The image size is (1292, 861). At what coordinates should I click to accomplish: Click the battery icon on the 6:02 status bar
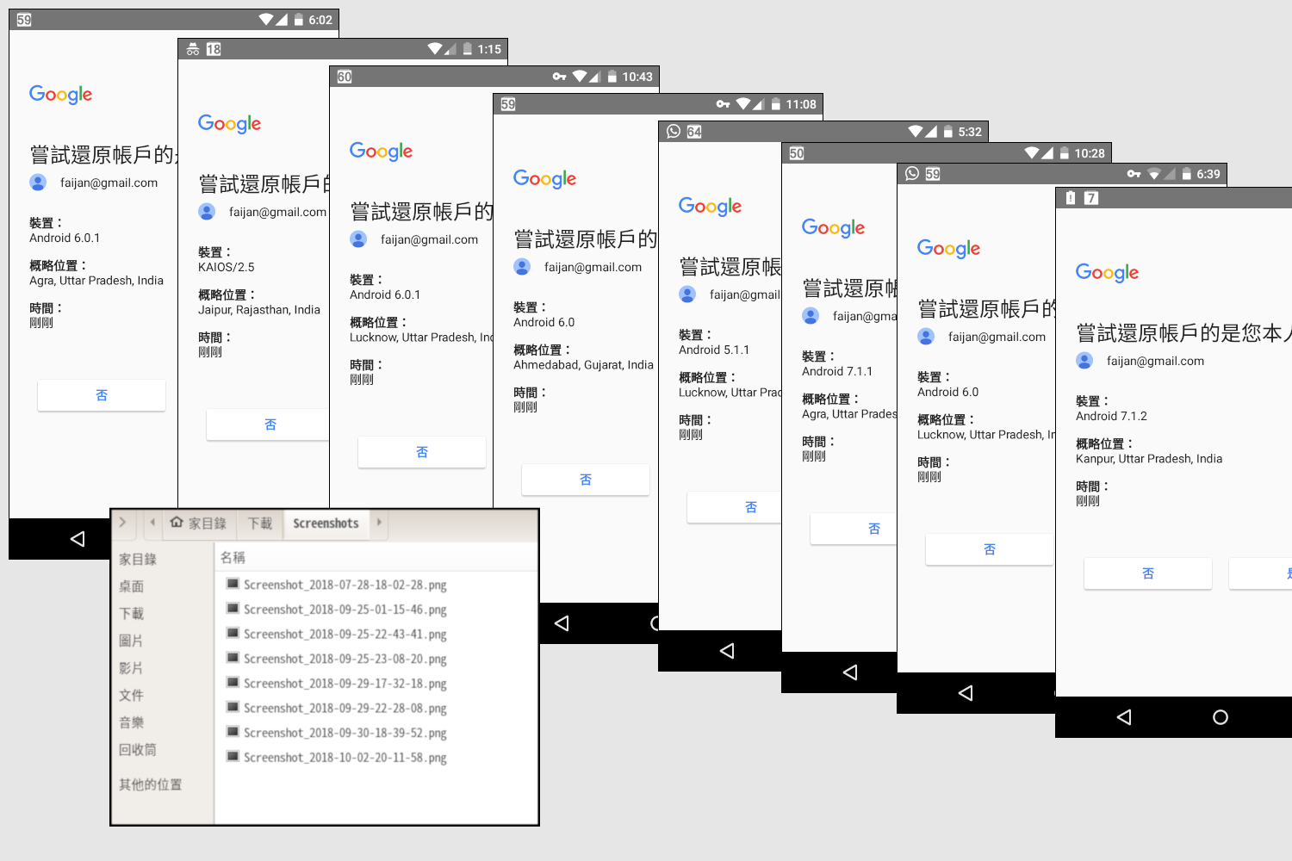click(299, 20)
